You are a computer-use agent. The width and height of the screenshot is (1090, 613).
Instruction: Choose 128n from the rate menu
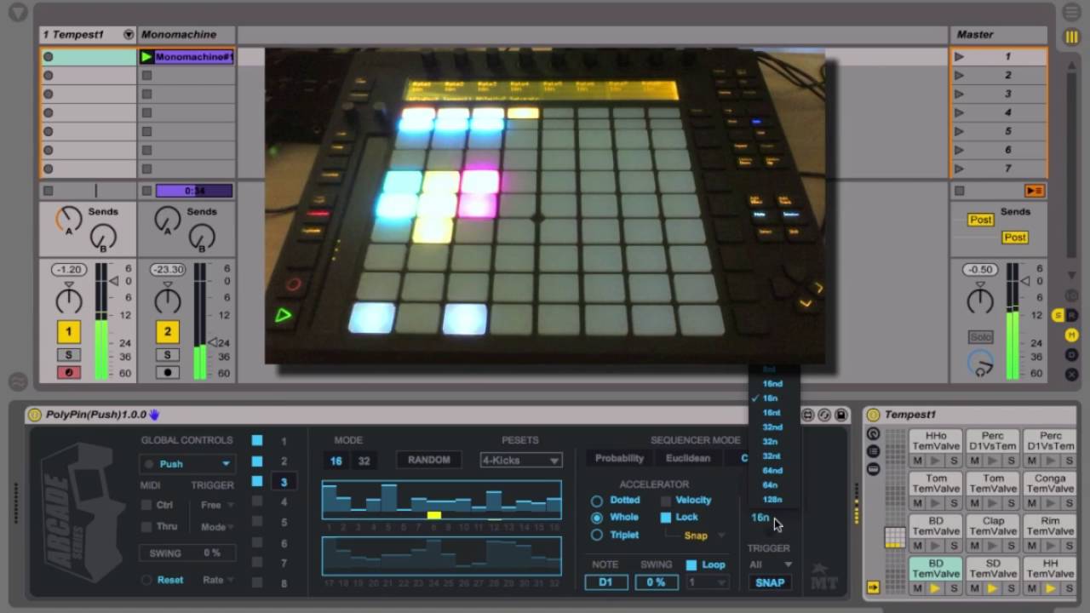click(x=772, y=500)
